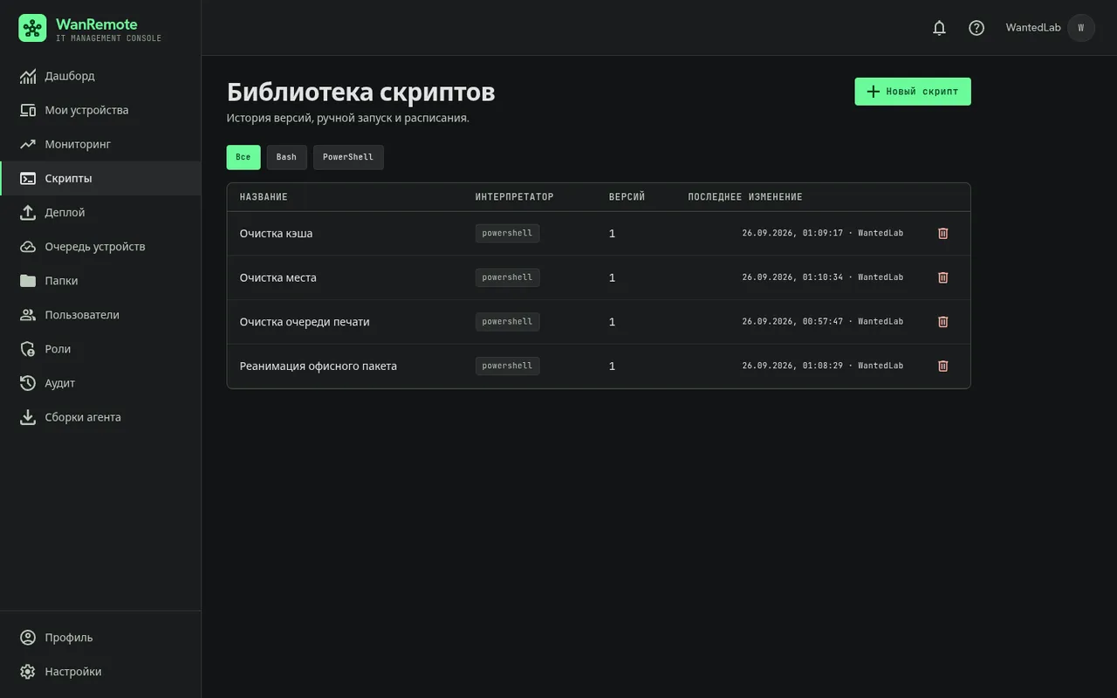Open the Очистка места script

click(278, 277)
